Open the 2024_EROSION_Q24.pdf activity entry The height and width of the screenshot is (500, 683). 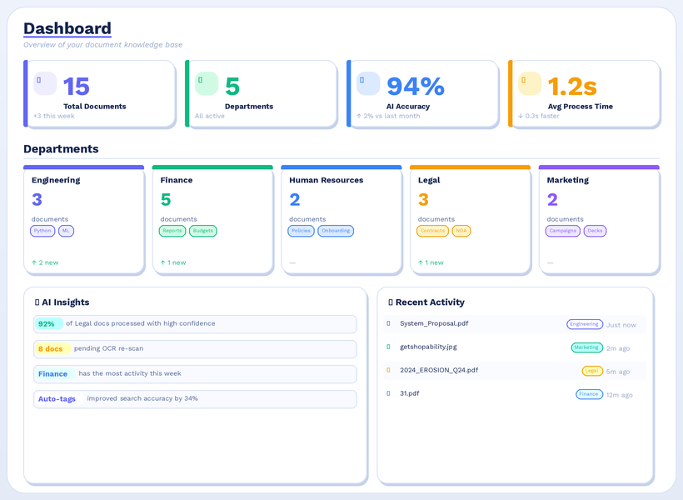tap(439, 370)
